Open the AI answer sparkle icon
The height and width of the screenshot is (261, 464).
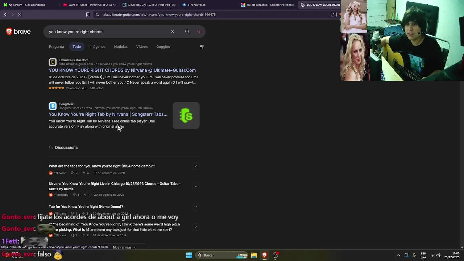(x=199, y=32)
